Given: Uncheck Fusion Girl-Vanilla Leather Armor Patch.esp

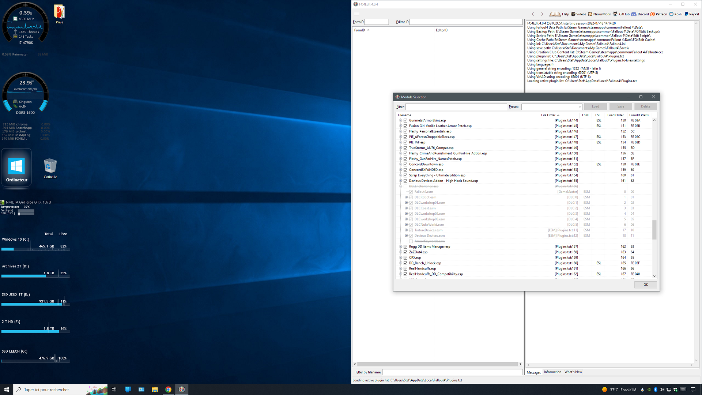Looking at the screenshot, I should click(x=405, y=126).
